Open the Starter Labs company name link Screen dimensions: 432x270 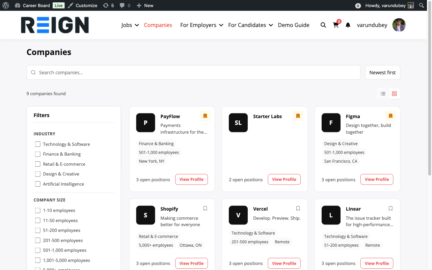pyautogui.click(x=267, y=116)
